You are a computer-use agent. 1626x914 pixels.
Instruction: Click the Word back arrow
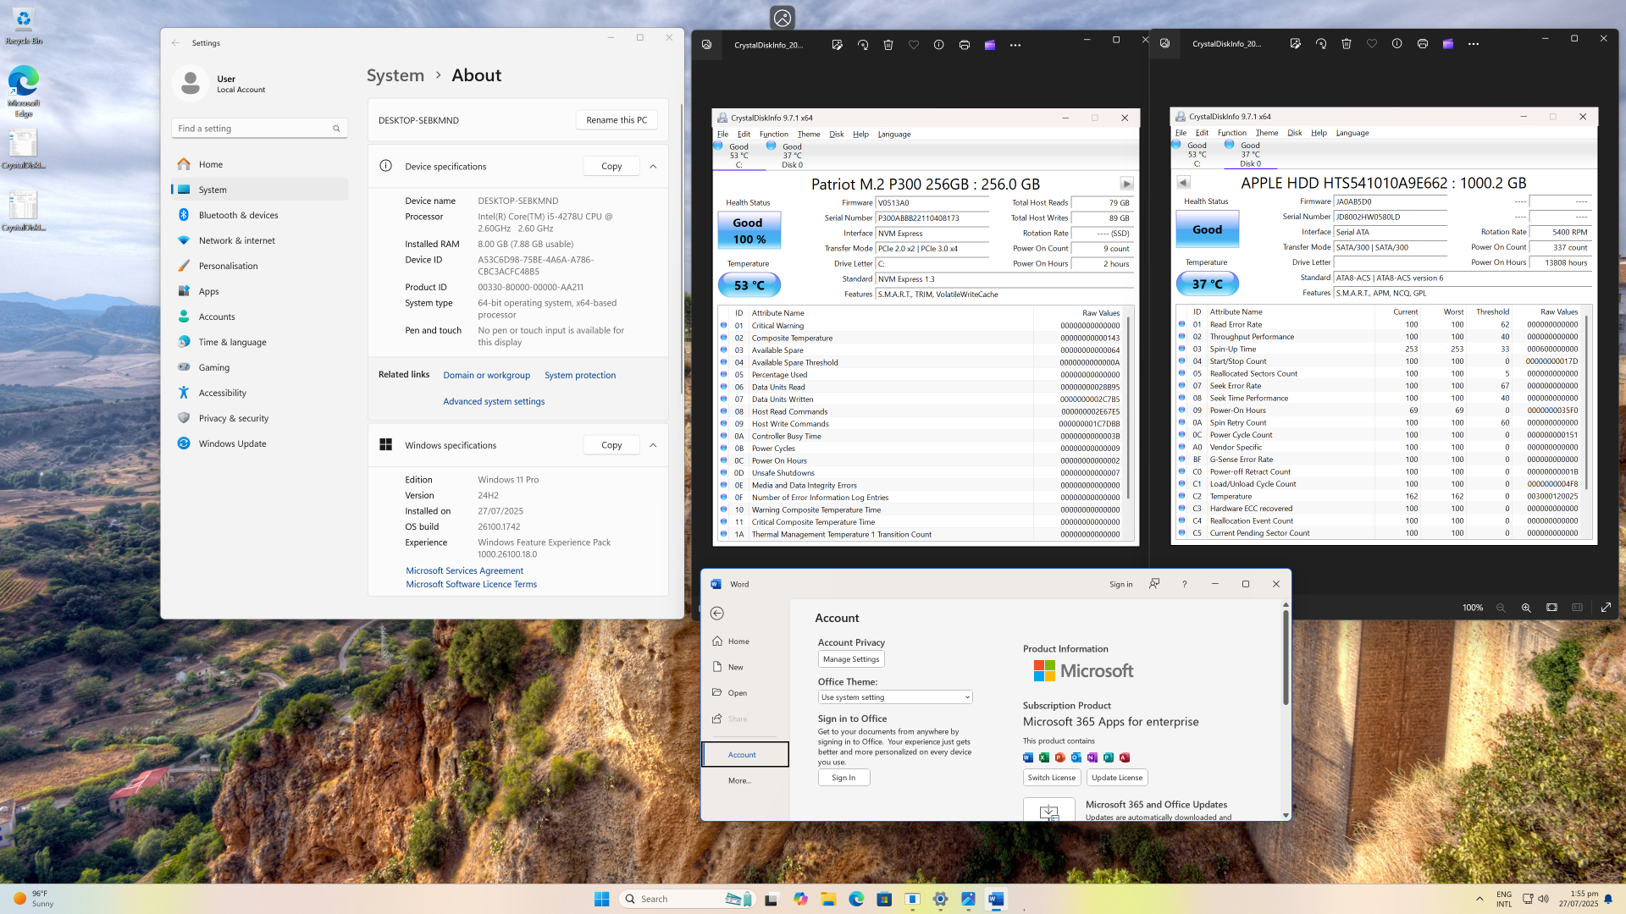(717, 614)
